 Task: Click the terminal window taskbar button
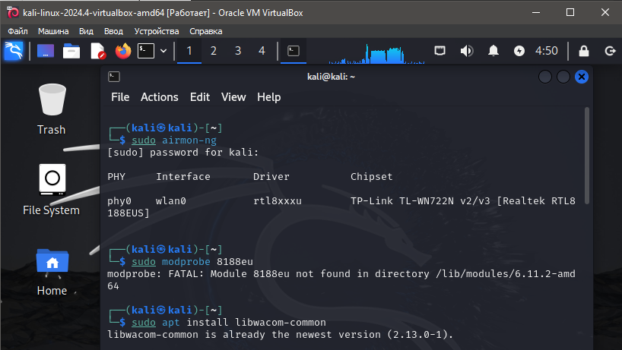(x=294, y=51)
